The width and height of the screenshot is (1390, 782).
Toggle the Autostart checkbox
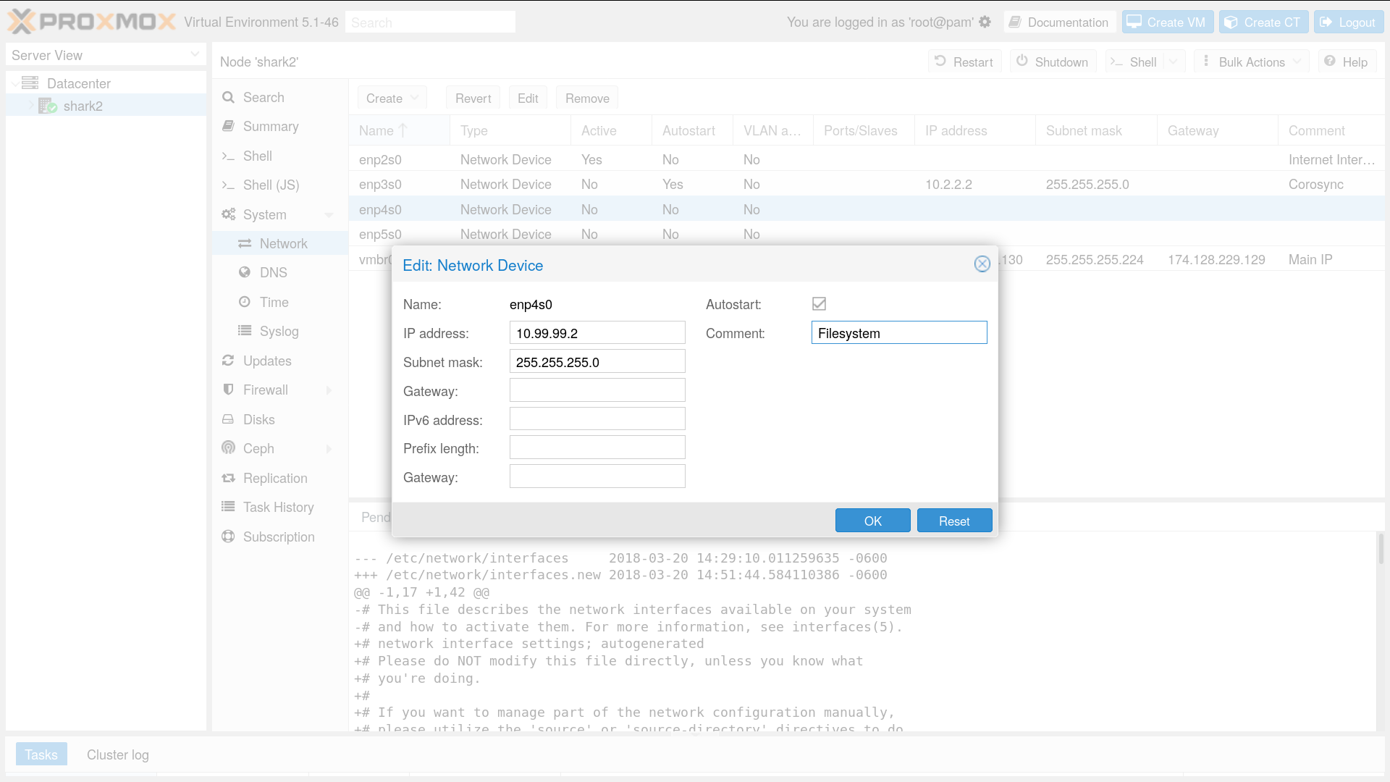point(819,304)
